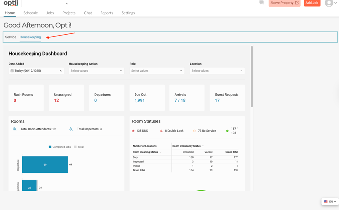Click the Inspectors person icon
The image size is (339, 210).
(x=71, y=129)
